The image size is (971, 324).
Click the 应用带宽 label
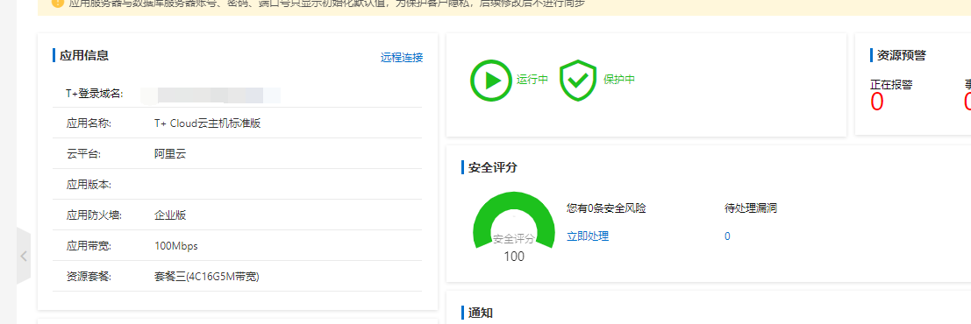(x=89, y=246)
